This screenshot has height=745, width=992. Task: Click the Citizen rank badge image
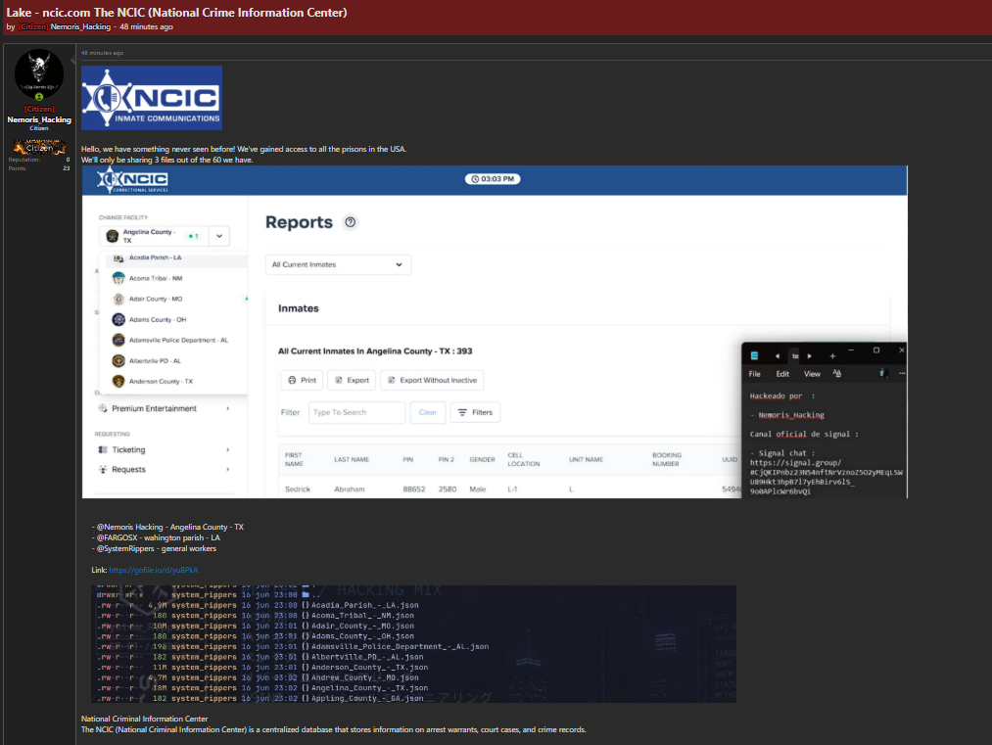point(39,148)
